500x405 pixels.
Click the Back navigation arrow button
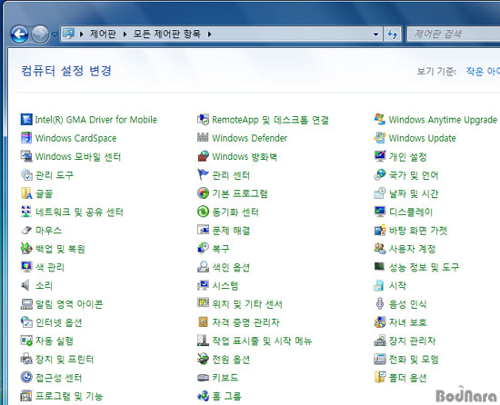(19, 34)
